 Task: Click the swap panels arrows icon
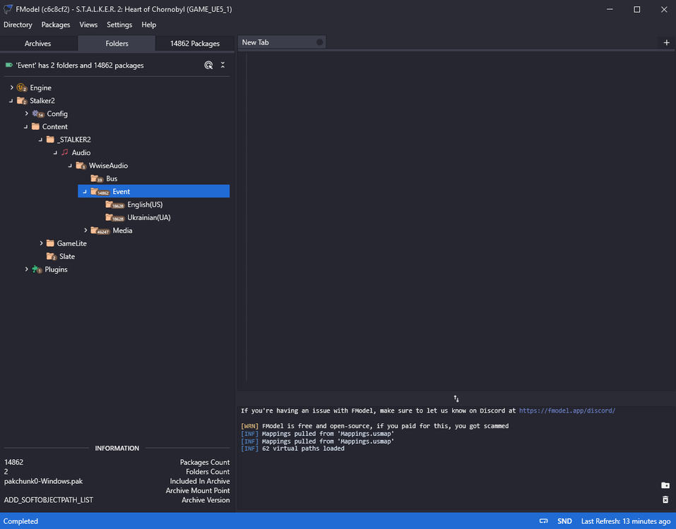456,399
